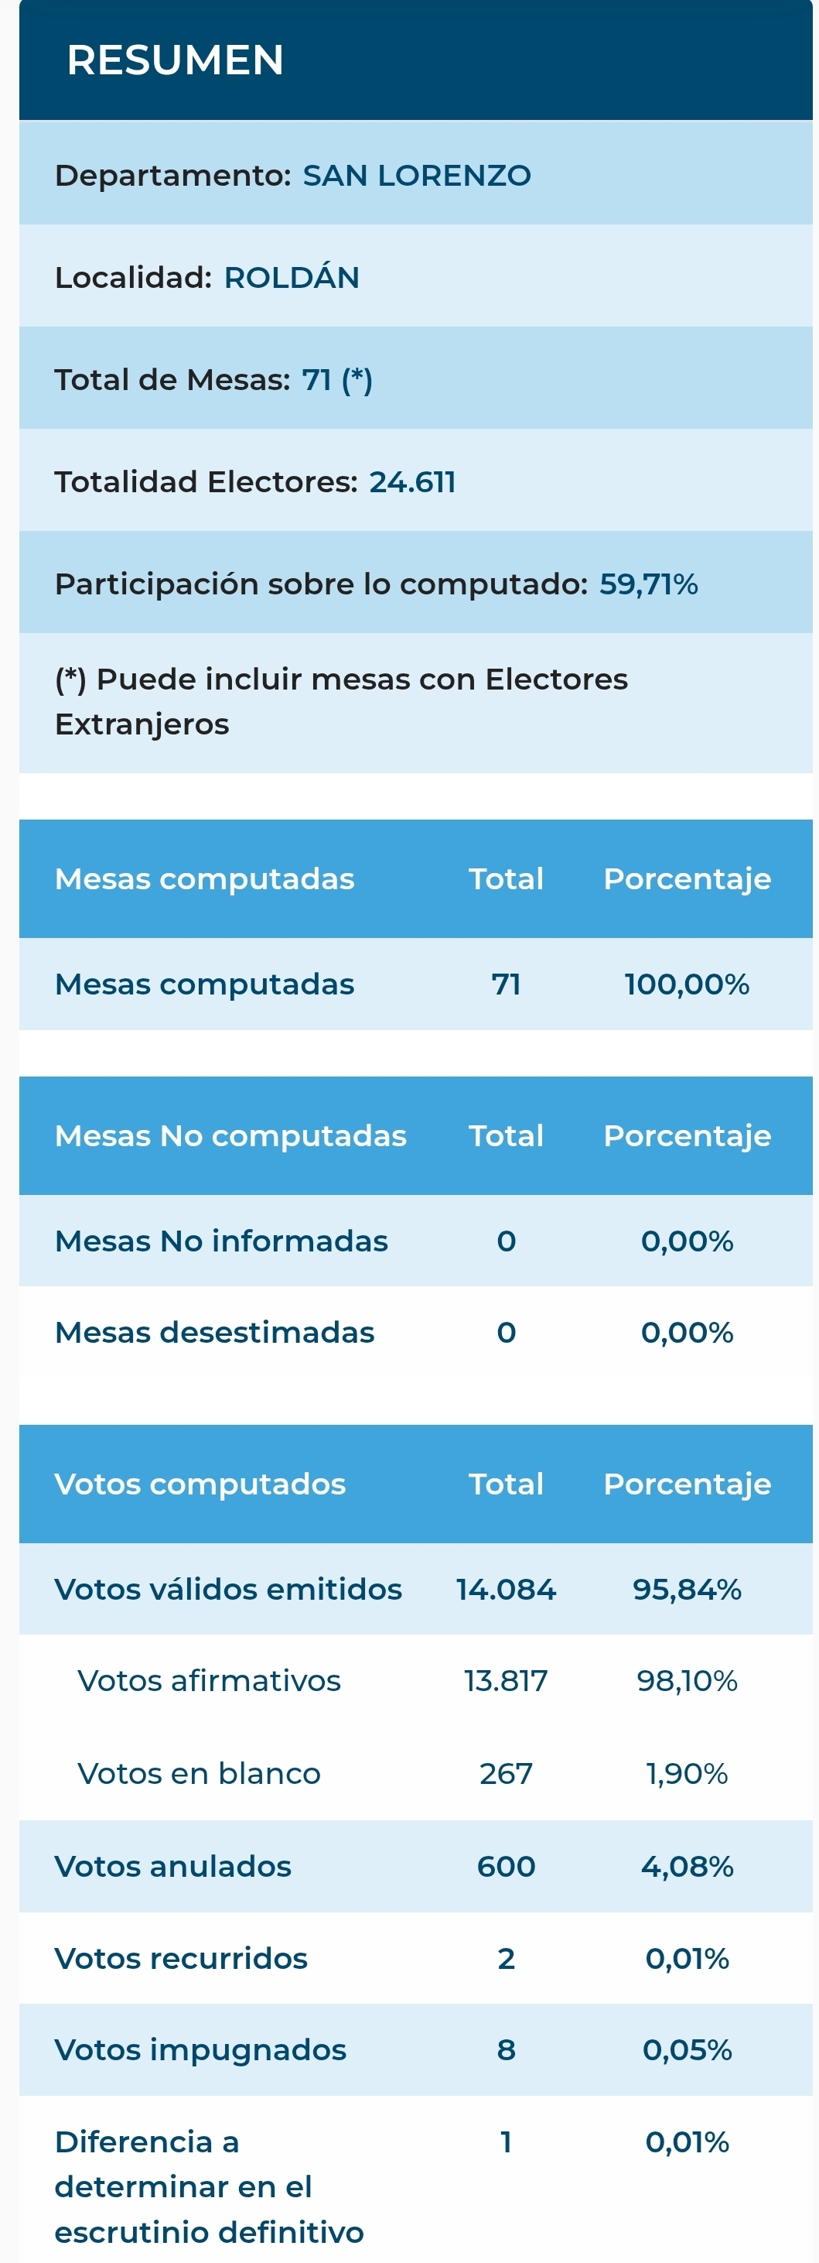The height and width of the screenshot is (2263, 819).
Task: Select the Mesas No informadas row
Action: [416, 1241]
